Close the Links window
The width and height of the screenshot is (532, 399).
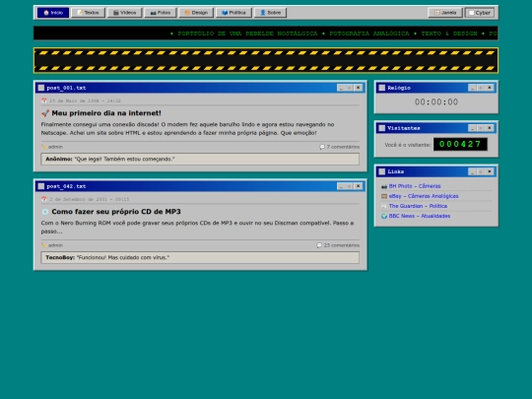[490, 171]
